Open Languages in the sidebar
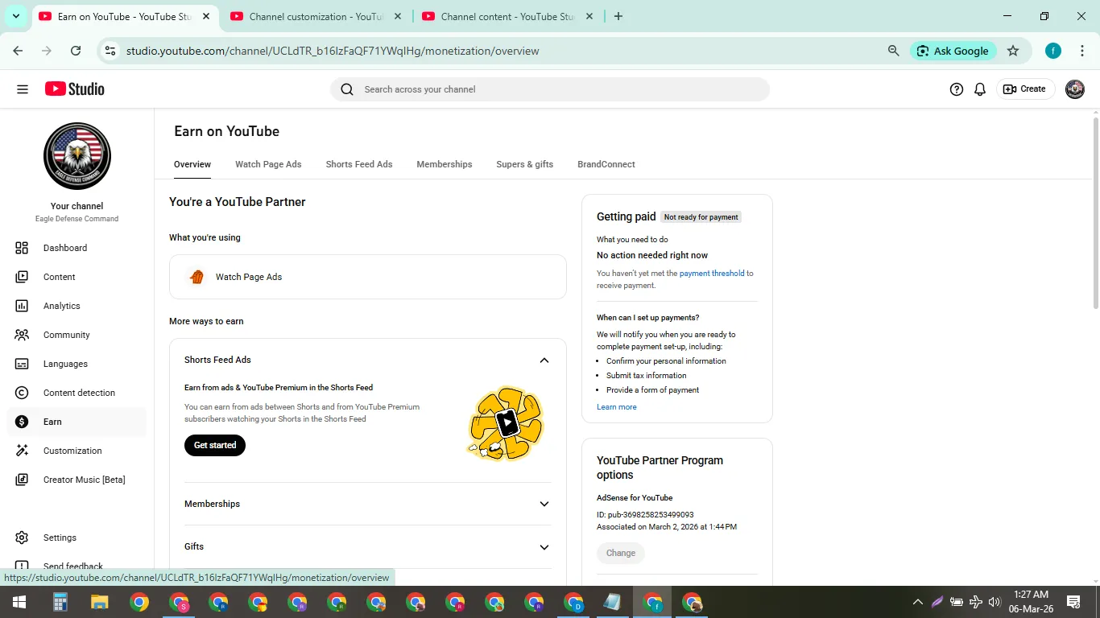Viewport: 1100px width, 618px height. [77, 364]
